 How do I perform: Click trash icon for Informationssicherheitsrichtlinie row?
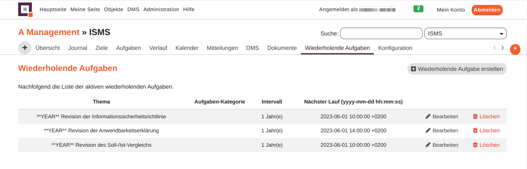click(x=475, y=117)
